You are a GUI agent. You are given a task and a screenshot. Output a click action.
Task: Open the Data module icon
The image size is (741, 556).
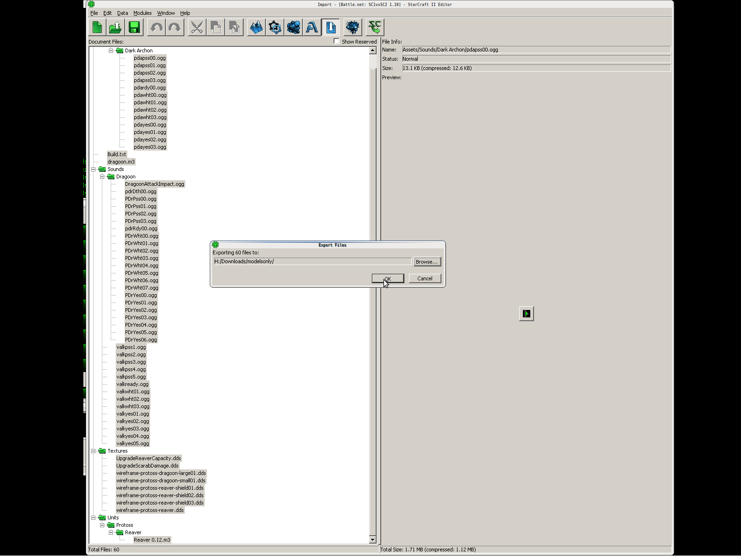pyautogui.click(x=294, y=27)
